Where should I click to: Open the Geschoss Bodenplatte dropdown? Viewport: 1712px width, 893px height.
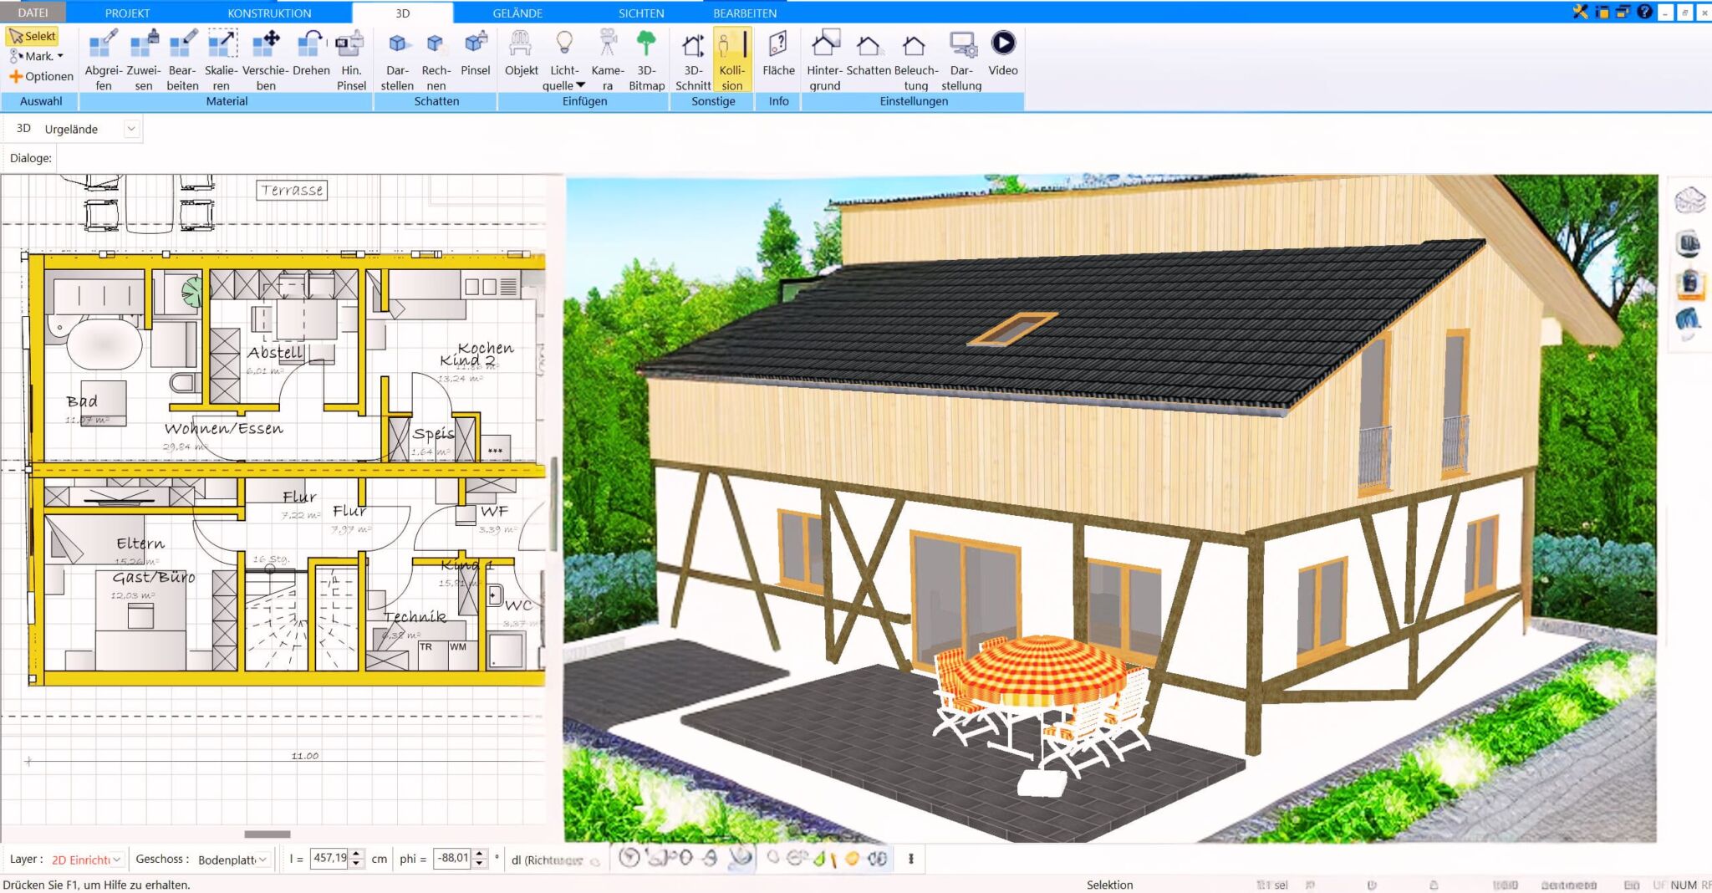(x=262, y=860)
